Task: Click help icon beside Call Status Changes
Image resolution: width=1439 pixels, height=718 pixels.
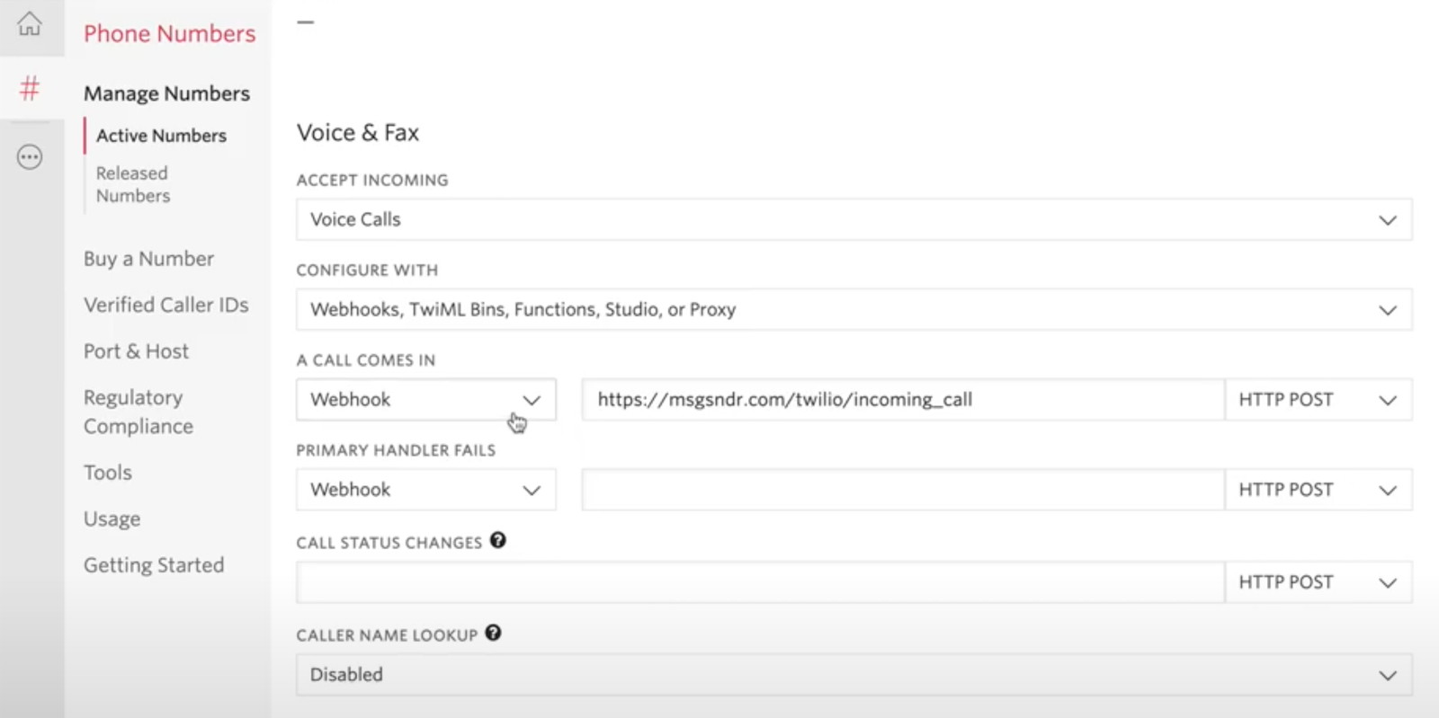Action: pos(497,541)
